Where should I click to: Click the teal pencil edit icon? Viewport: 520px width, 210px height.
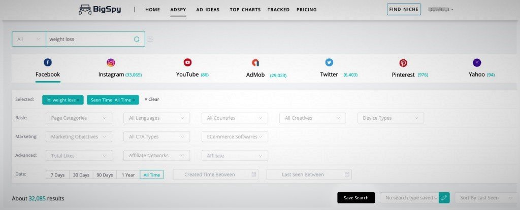coord(444,198)
